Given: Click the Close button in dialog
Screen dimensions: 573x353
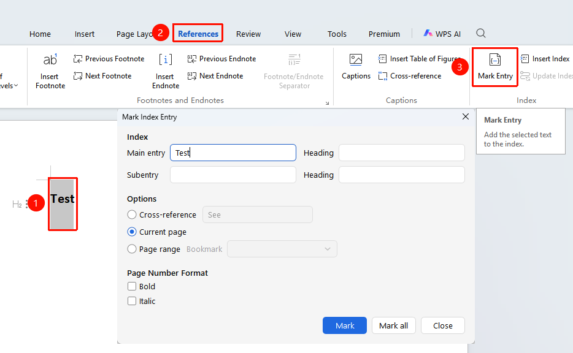Looking at the screenshot, I should [x=443, y=325].
